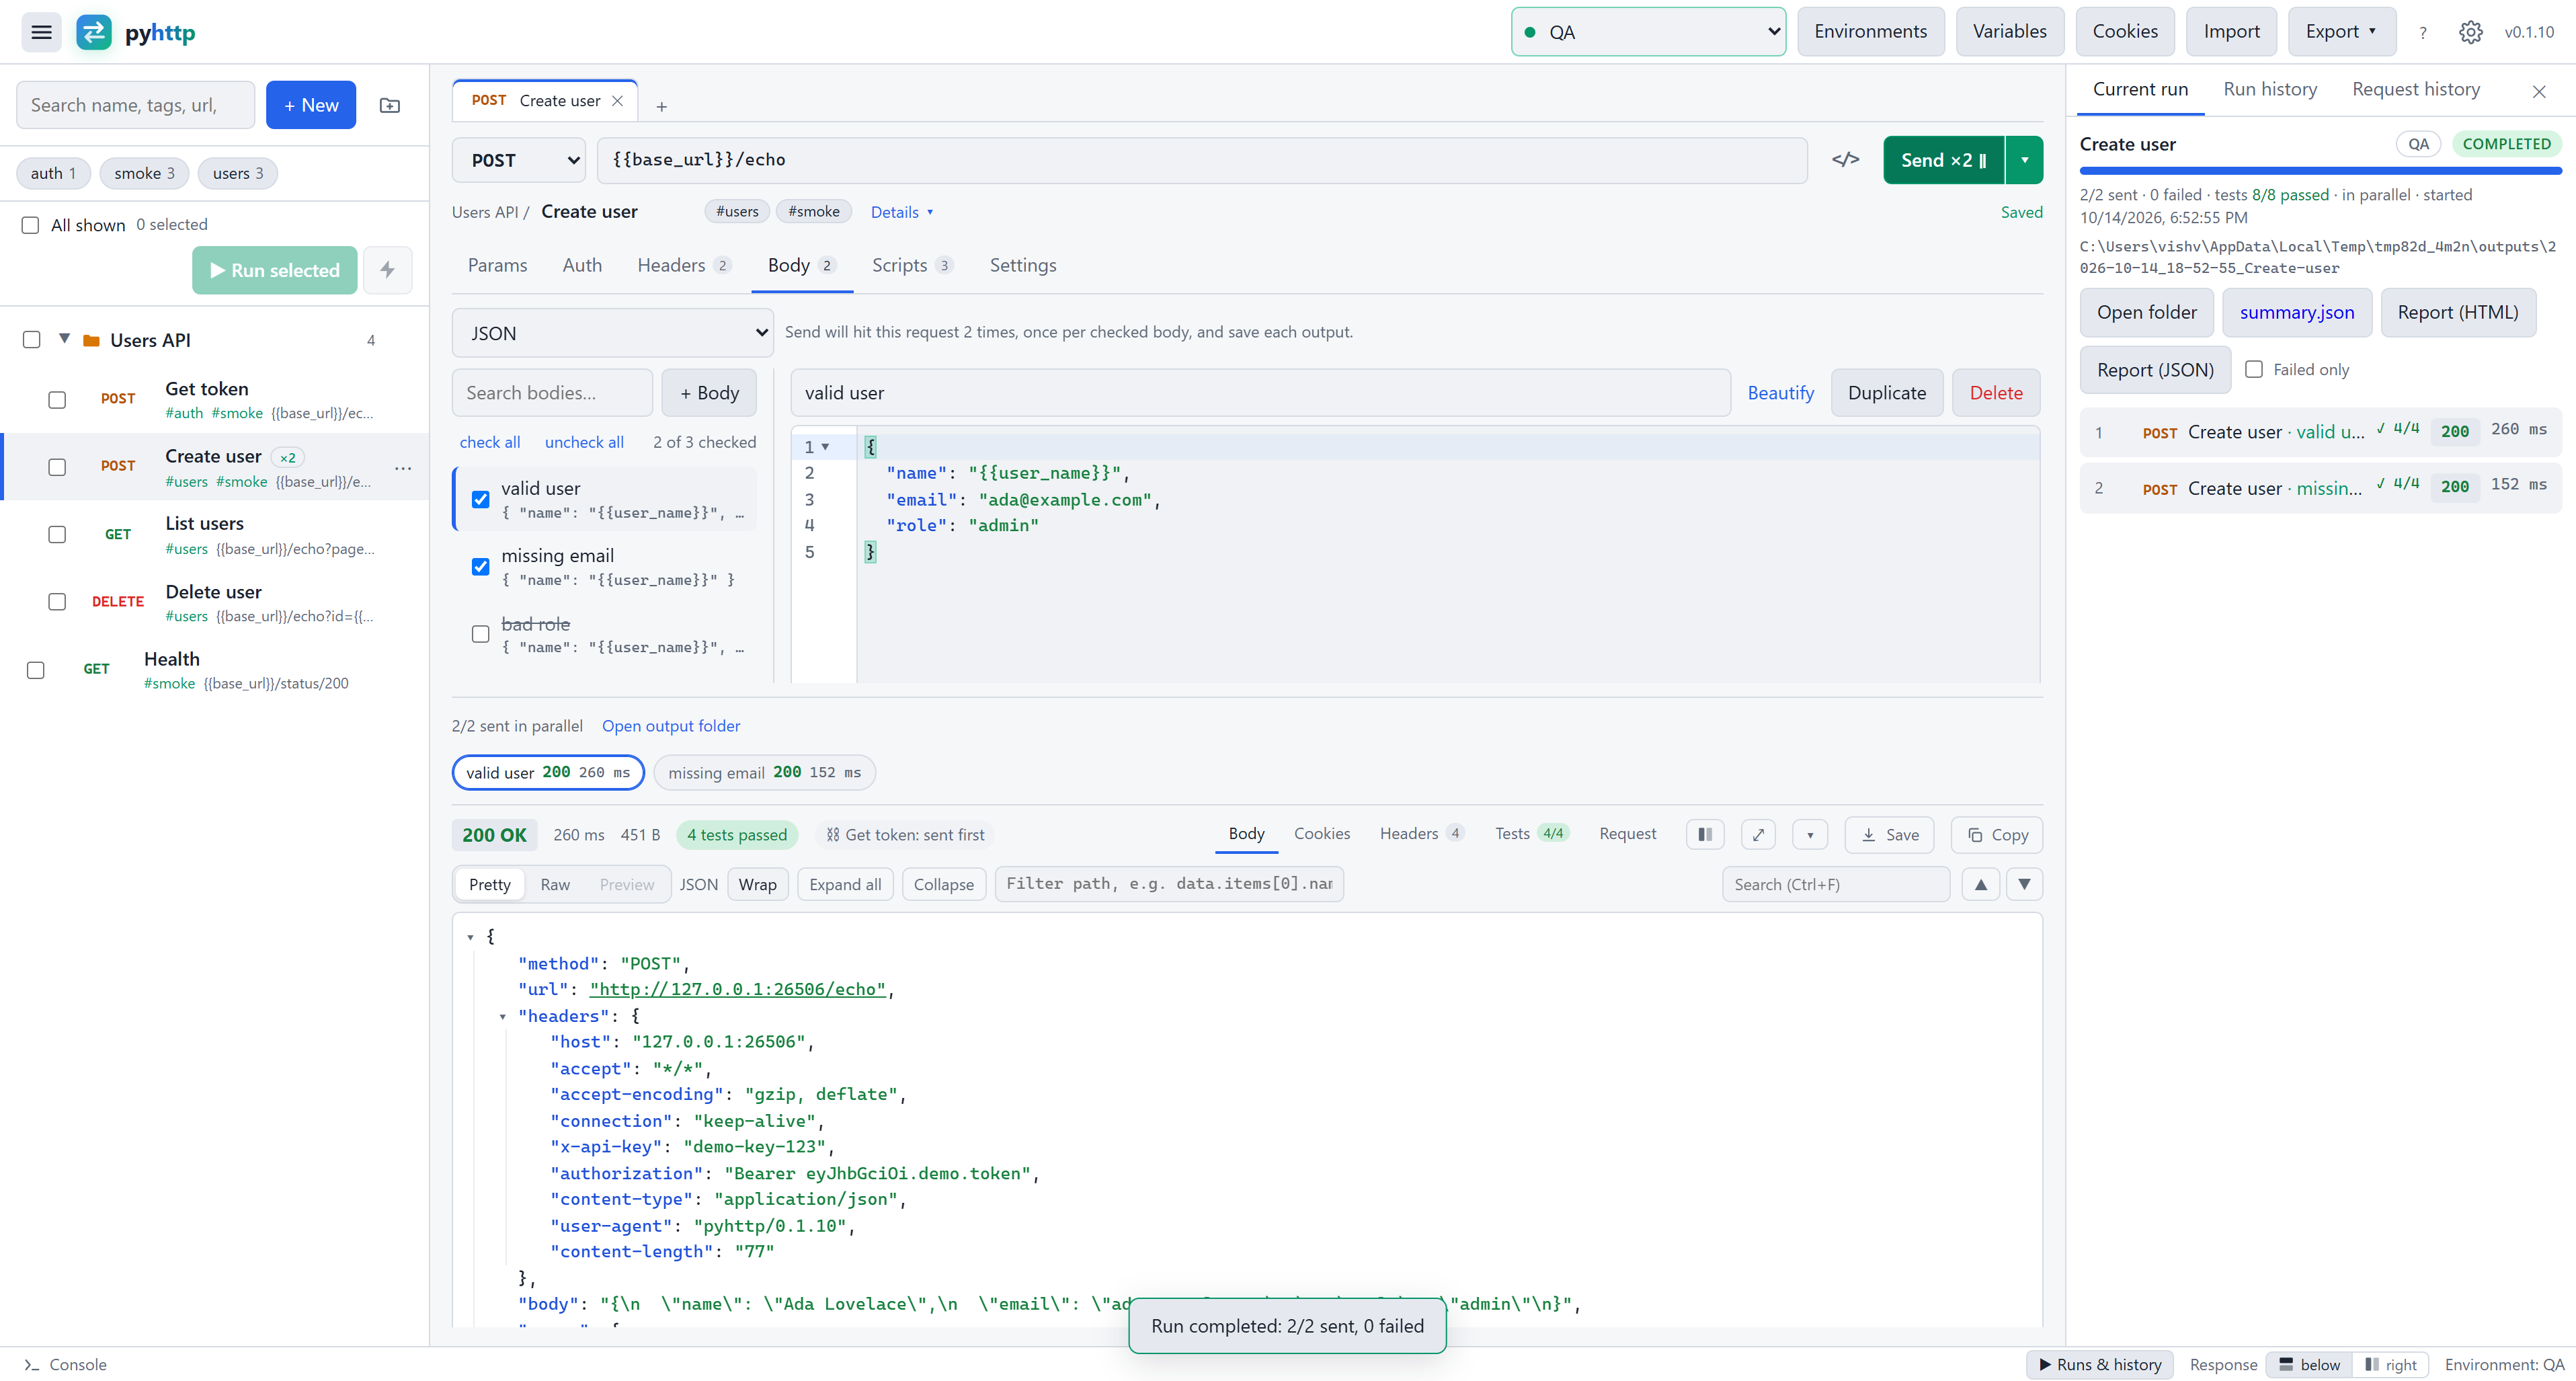Open the hamburger sidebar menu

point(41,32)
